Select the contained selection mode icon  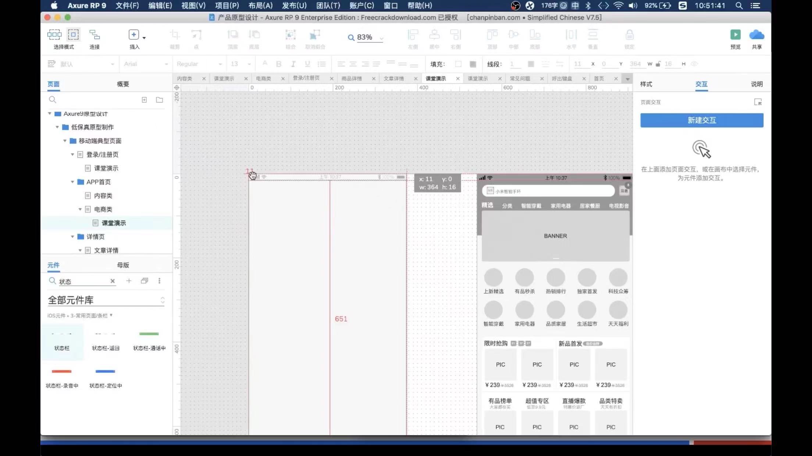click(x=73, y=35)
